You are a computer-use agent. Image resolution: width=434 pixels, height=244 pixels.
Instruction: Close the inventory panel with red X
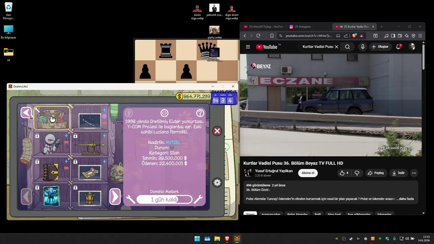217,131
